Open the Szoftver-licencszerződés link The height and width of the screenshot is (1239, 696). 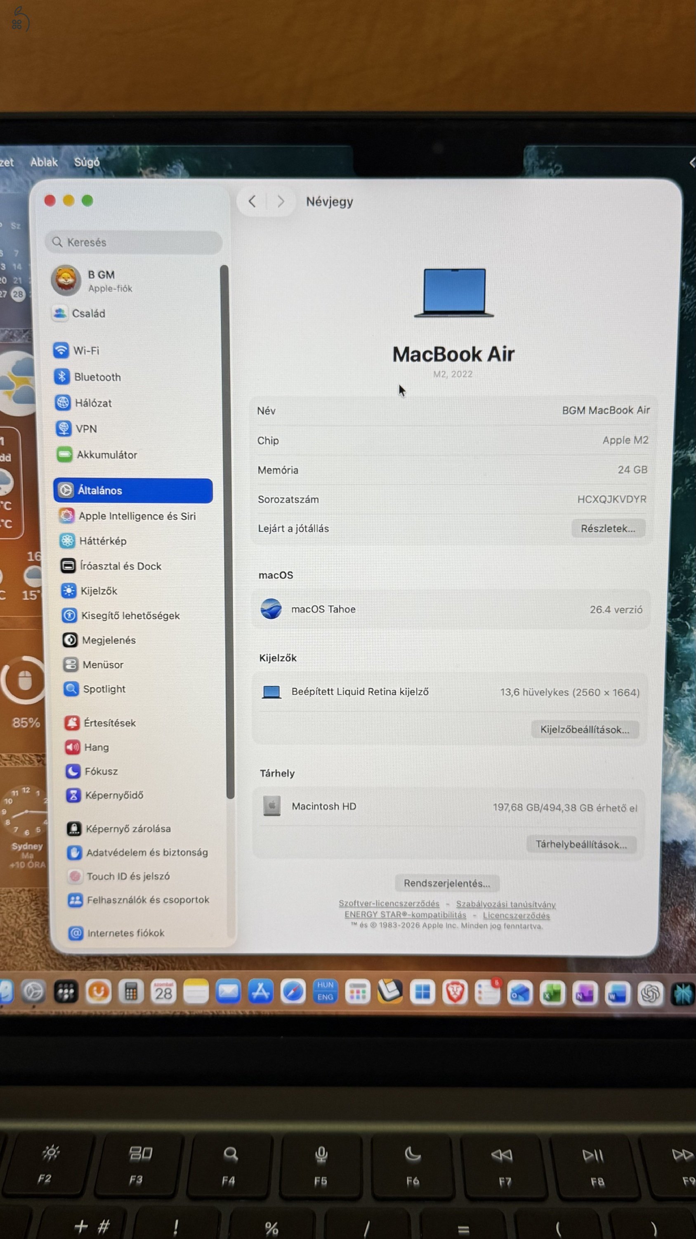tap(389, 904)
